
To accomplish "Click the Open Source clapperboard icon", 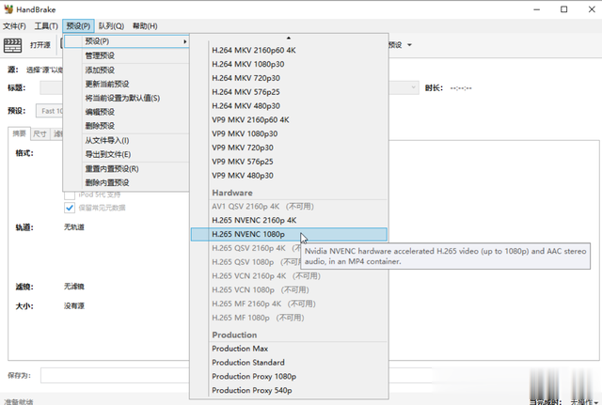I will 12,45.
